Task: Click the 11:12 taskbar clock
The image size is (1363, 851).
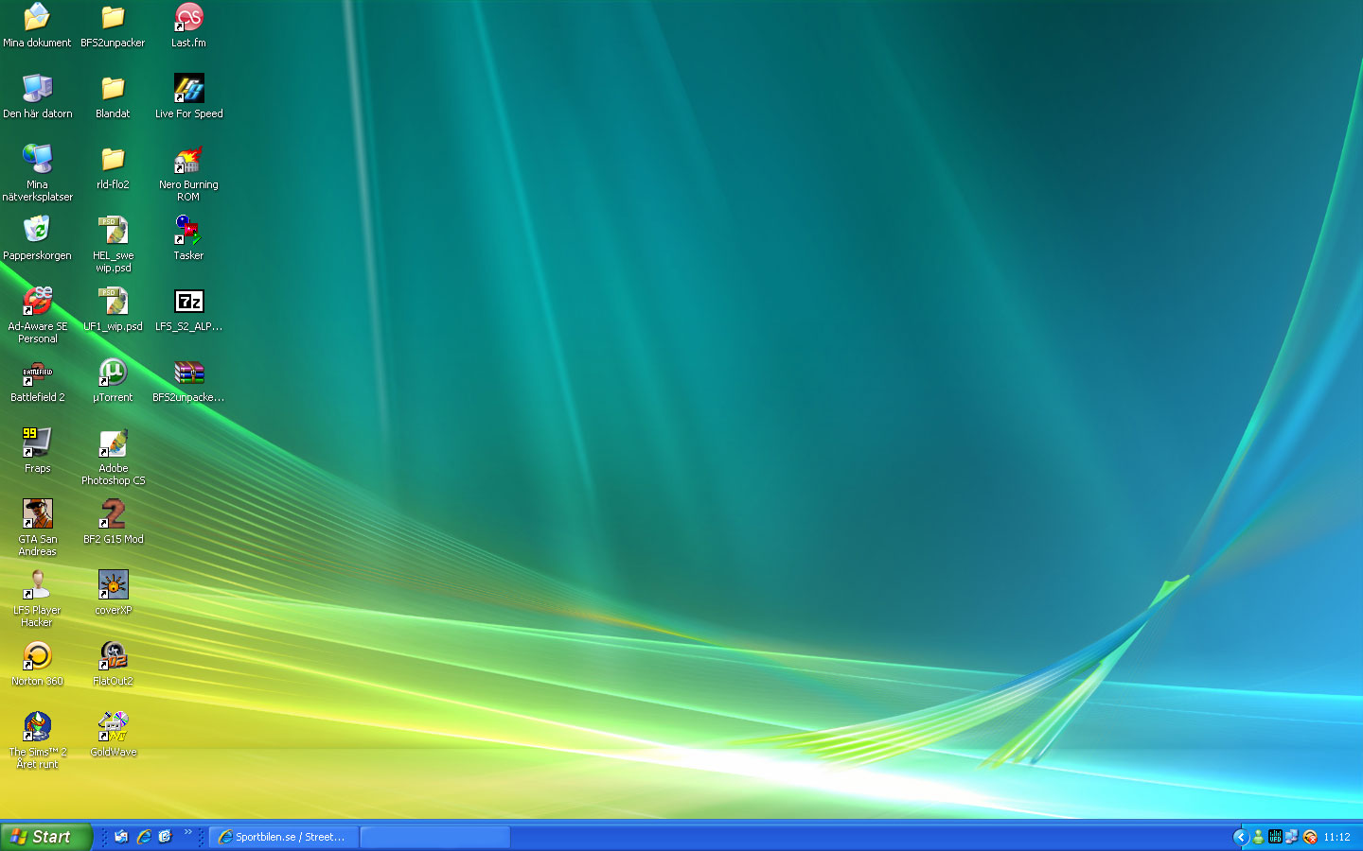Action: pos(1336,837)
